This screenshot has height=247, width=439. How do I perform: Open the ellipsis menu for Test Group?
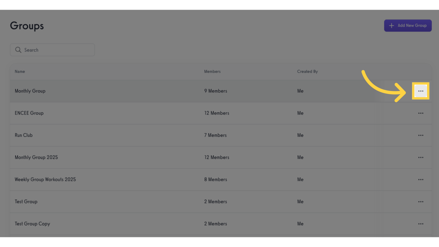(x=421, y=201)
